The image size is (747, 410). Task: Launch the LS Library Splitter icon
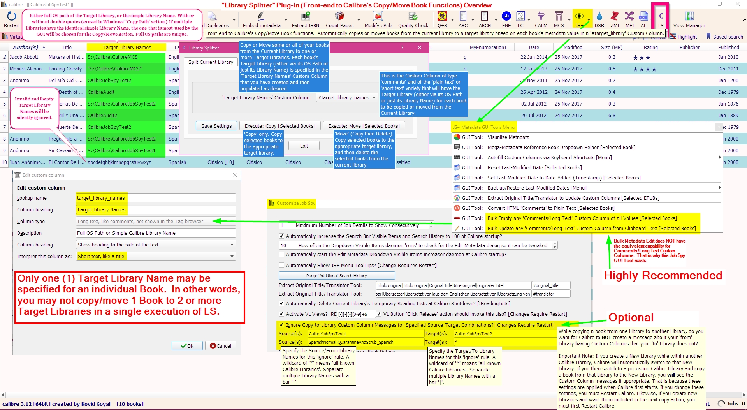(661, 16)
